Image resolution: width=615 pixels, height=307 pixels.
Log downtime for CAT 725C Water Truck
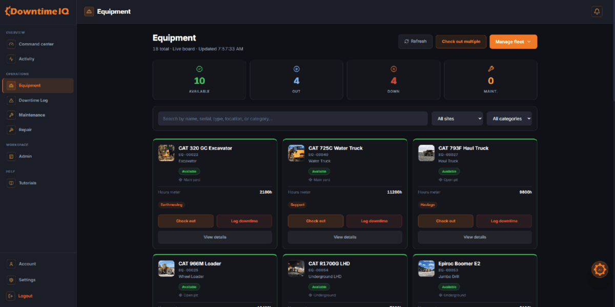tap(374, 221)
